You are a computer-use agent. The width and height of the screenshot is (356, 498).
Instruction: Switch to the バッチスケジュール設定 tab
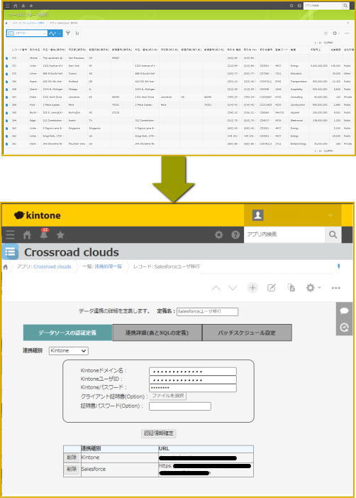(247, 332)
